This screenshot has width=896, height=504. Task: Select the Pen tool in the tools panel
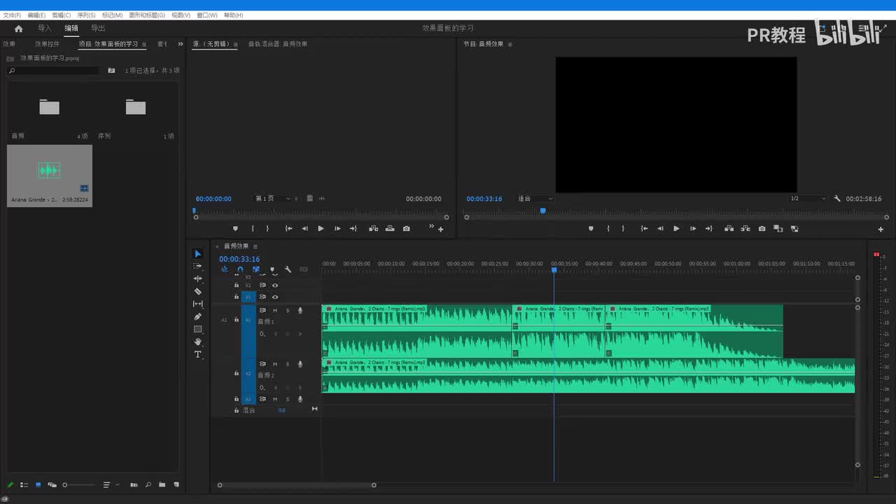coord(198,316)
